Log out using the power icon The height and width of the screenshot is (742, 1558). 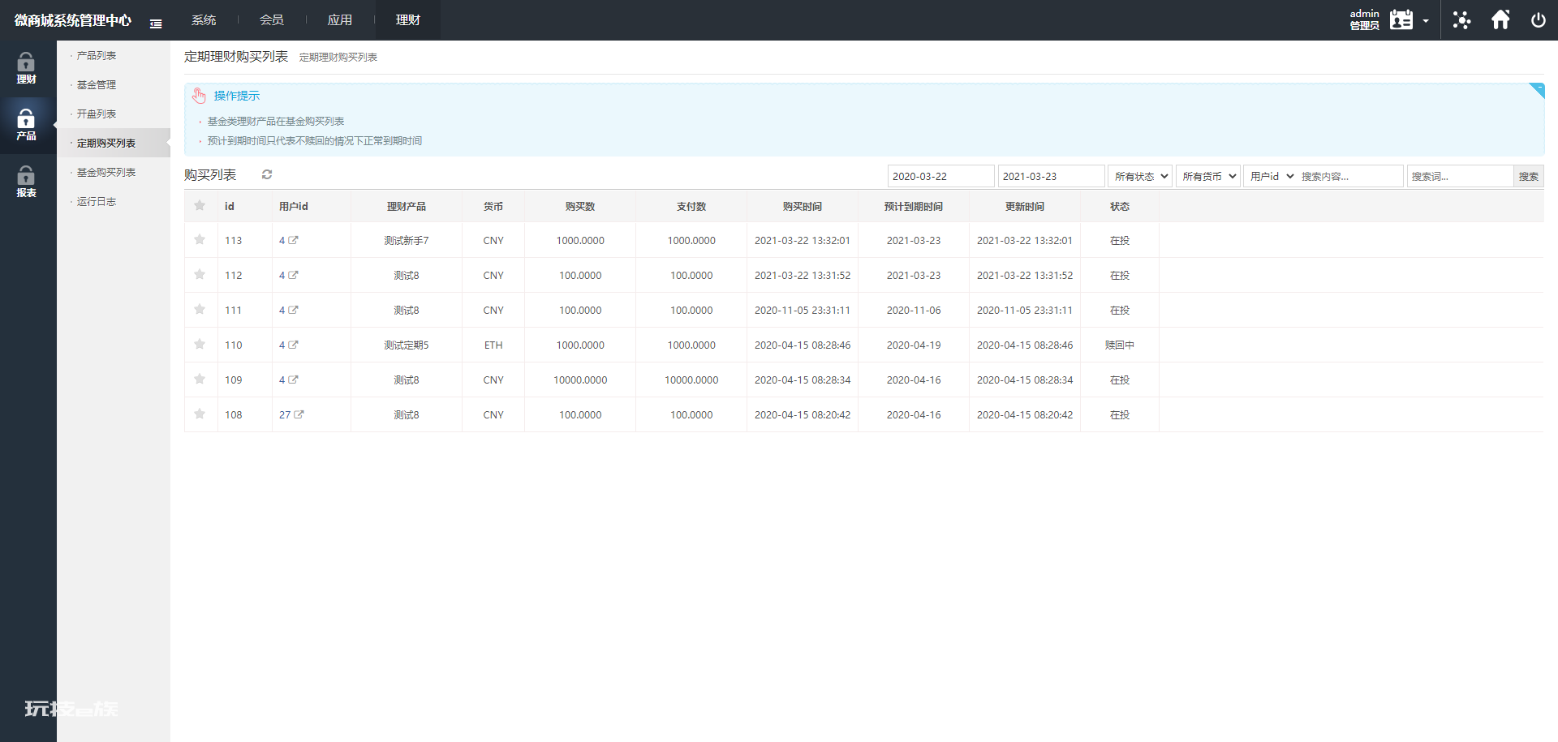pos(1538,19)
